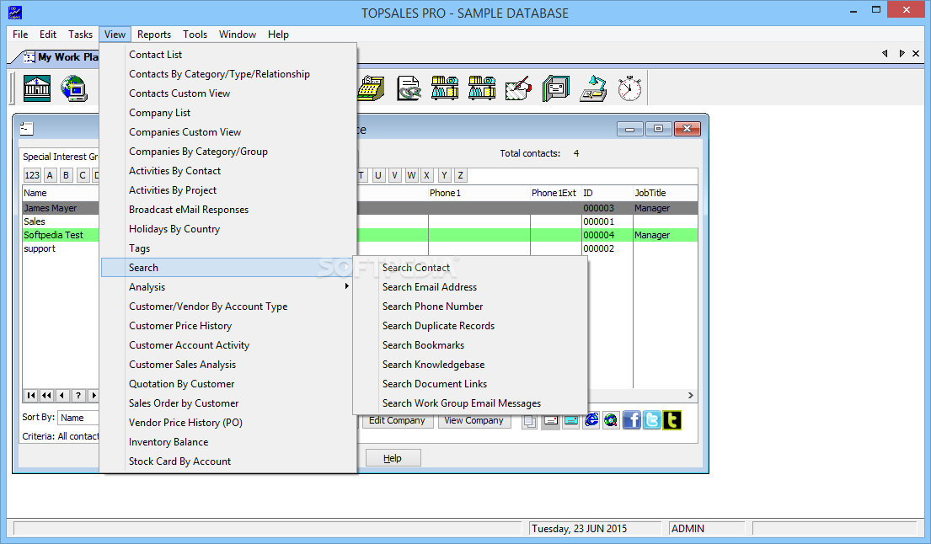
Task: Open the Twitter icon
Action: [651, 420]
